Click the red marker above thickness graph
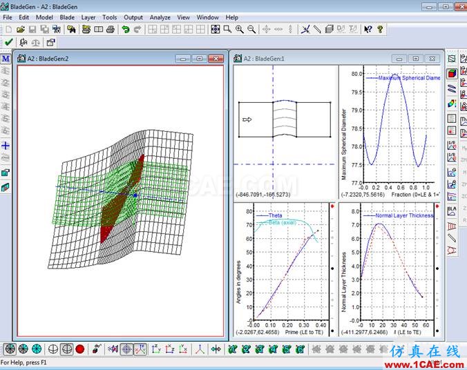This screenshot has width=467, height=370. pos(437,206)
